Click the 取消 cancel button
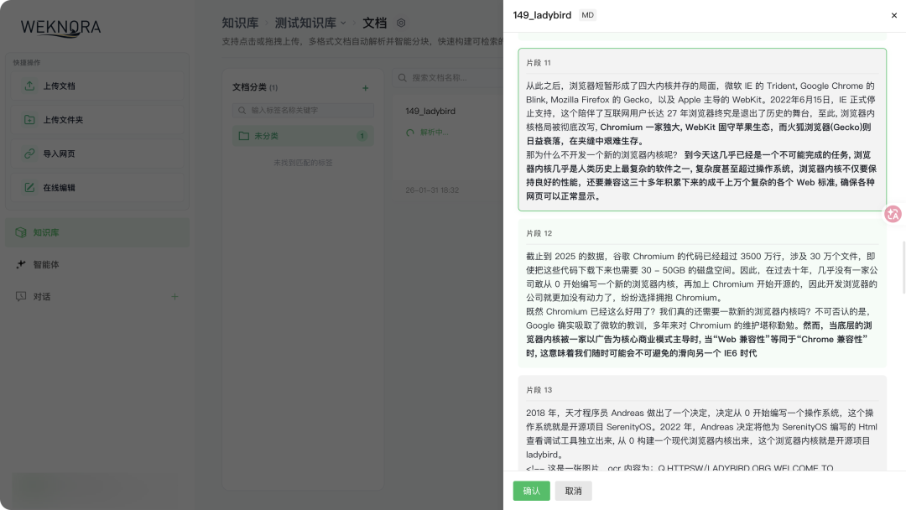This screenshot has height=510, width=906. pyautogui.click(x=573, y=491)
